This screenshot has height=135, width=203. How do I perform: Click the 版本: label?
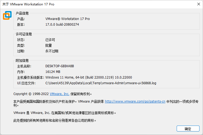point(21,25)
